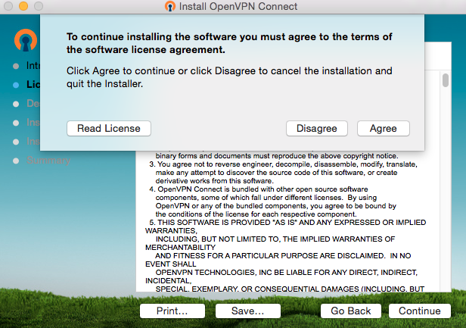The image size is (466, 328).
Task: Click the 'Click Agree to continue' instruction text
Action: pos(229,77)
